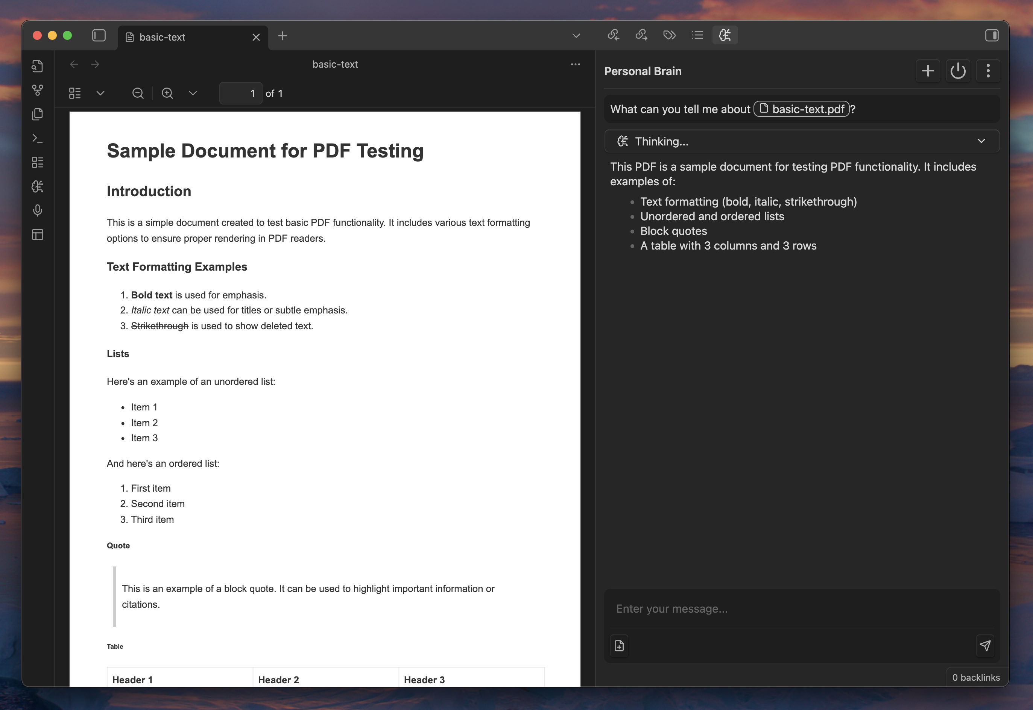Open Personal Brain from the left ribbon

coord(38,186)
